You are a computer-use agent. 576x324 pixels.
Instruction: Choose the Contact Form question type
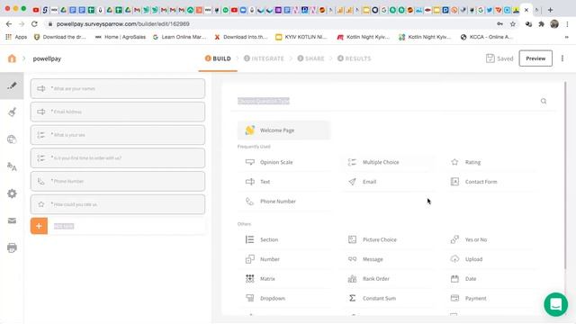tap(490, 182)
